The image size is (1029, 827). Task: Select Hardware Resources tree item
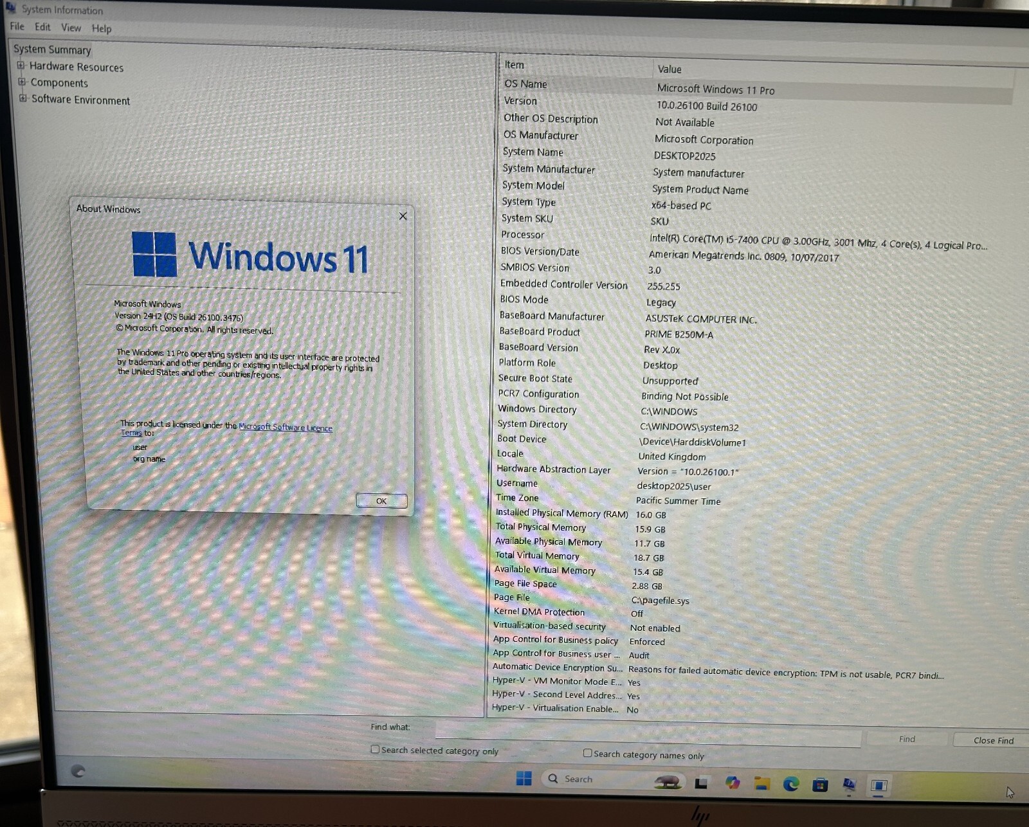[77, 67]
